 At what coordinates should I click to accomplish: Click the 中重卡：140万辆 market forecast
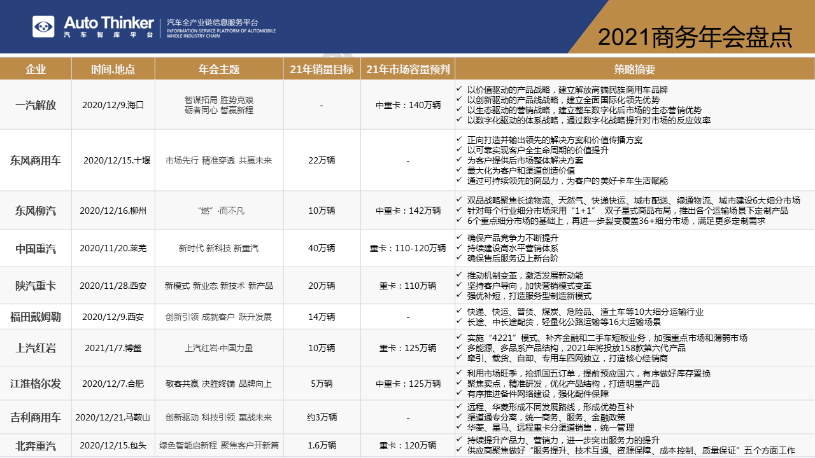pos(407,105)
